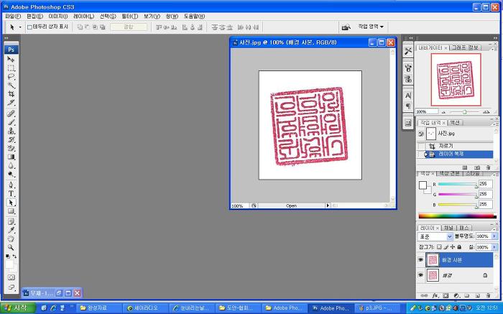
Task: Switch to the 채널 tab
Action: tap(448, 228)
